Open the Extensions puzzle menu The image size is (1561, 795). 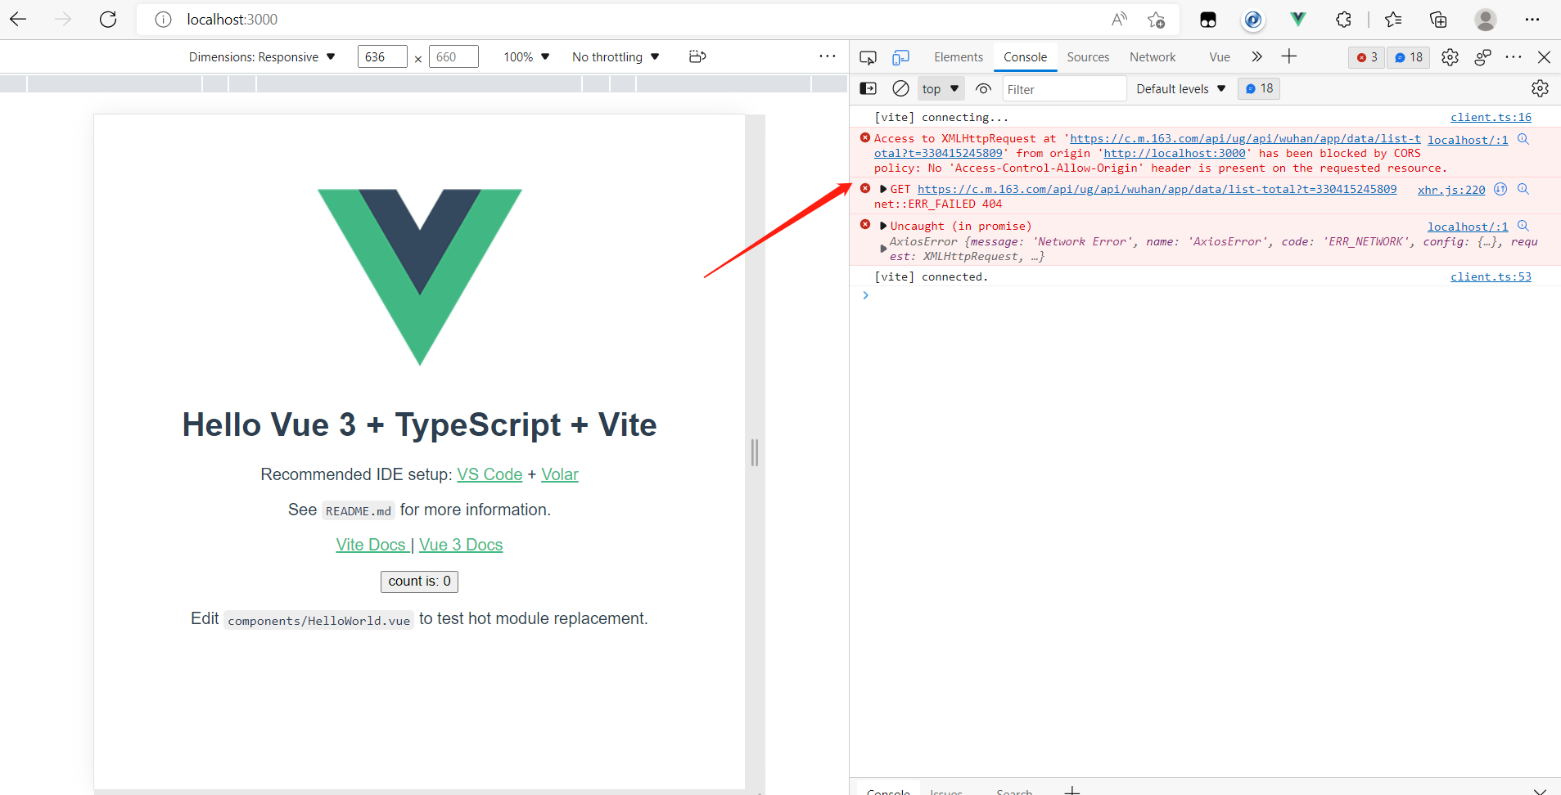[1343, 20]
